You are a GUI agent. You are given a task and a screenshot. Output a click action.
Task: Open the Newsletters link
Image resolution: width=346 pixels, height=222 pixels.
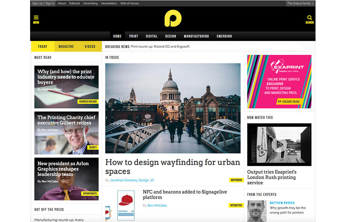[109, 3]
